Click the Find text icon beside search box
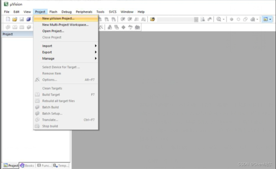 [x=203, y=19]
